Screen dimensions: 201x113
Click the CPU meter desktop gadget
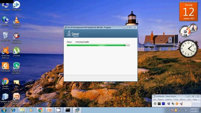(188, 30)
